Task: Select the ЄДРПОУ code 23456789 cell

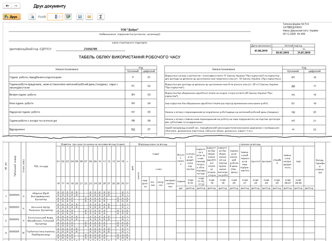Action: pos(90,49)
